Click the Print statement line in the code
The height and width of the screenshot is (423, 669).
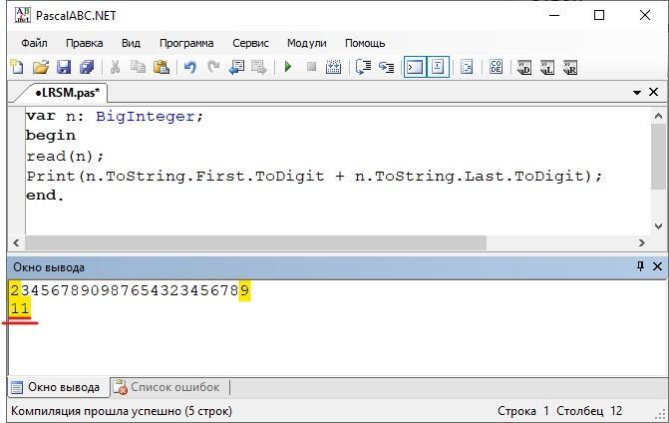tap(314, 176)
